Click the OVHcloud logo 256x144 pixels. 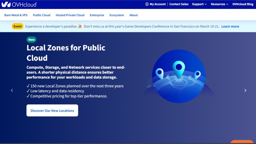coord(19,4)
